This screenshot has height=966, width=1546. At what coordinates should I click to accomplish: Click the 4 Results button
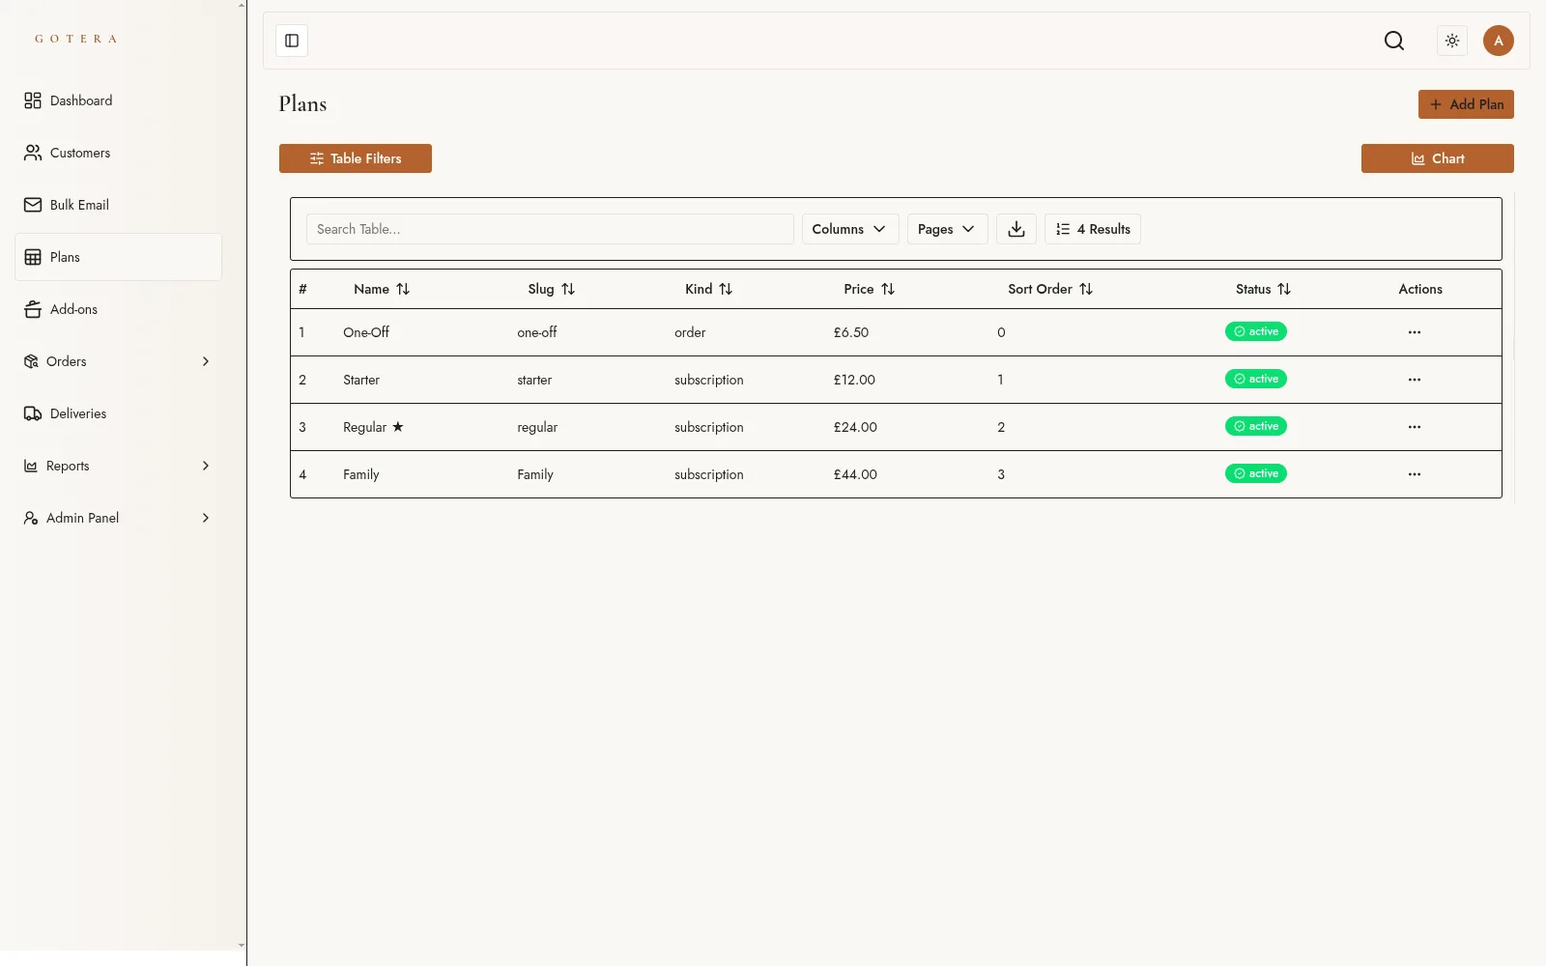pyautogui.click(x=1093, y=229)
